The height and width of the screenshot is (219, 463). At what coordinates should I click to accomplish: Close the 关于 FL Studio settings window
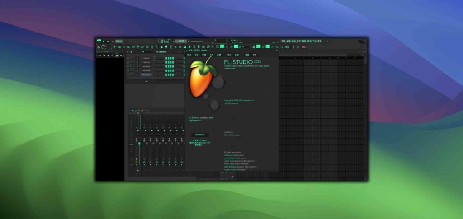(x=277, y=50)
